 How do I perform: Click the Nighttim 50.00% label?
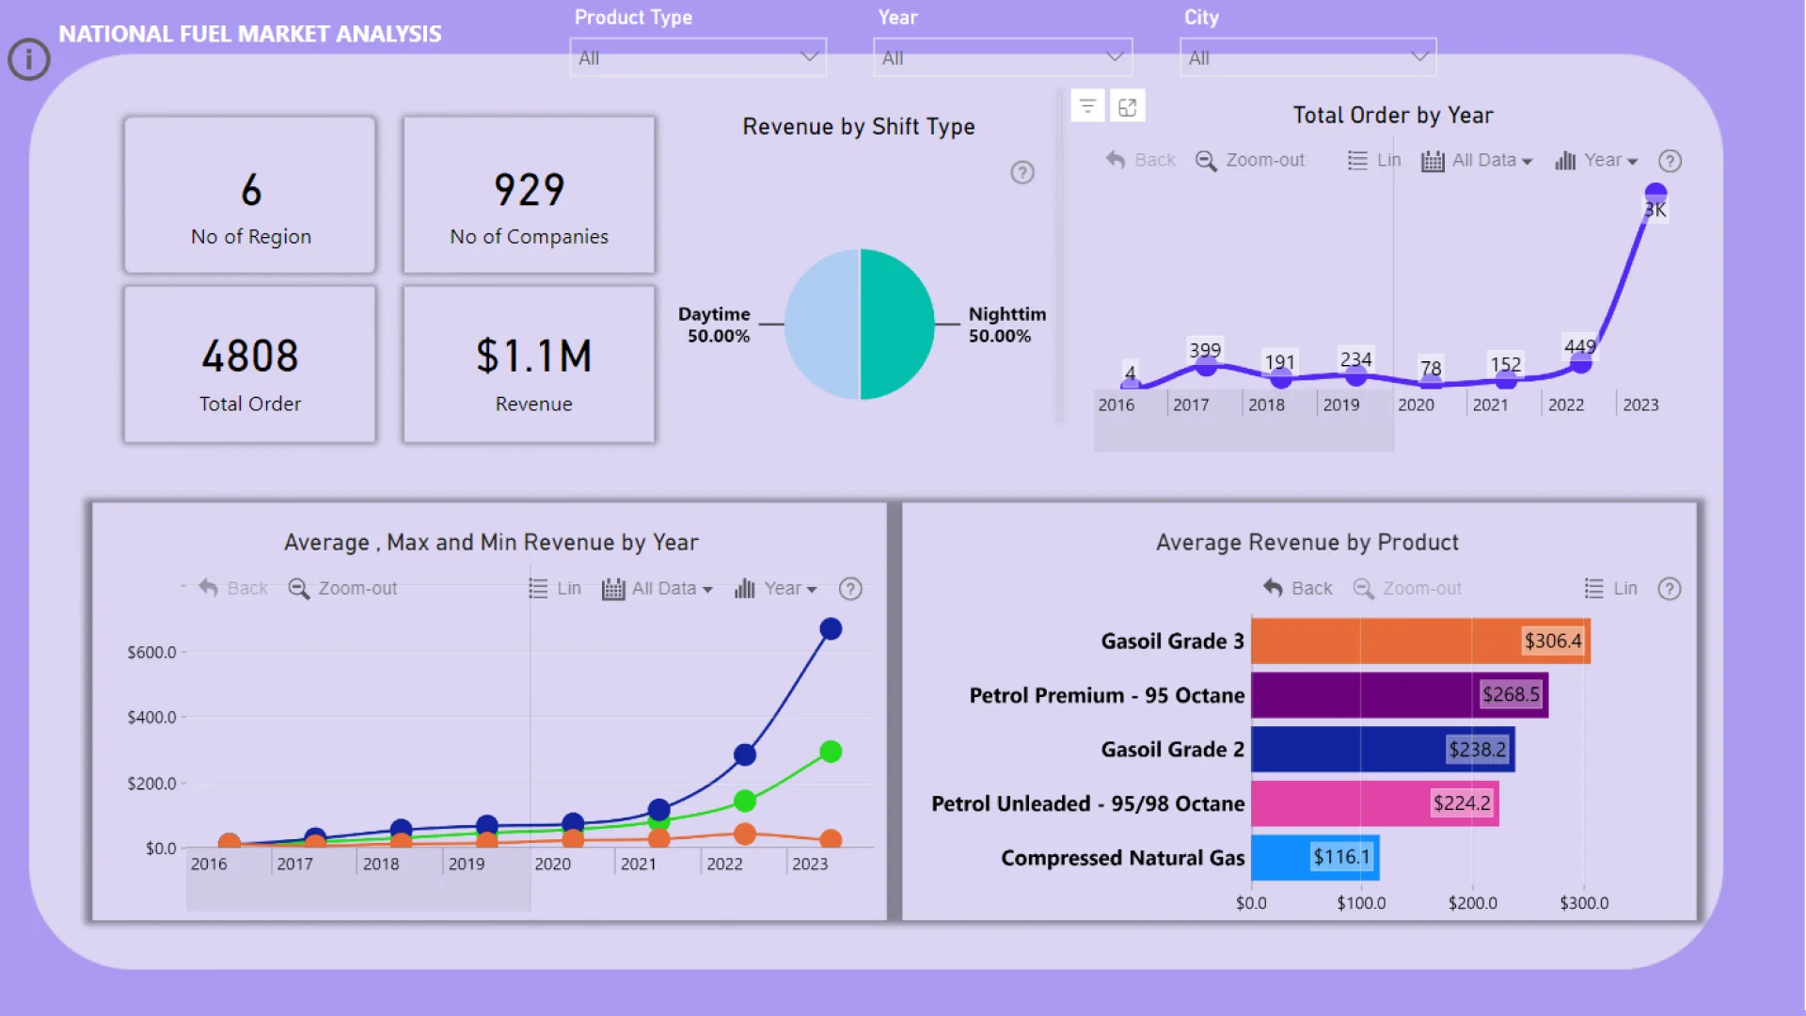(x=1006, y=325)
